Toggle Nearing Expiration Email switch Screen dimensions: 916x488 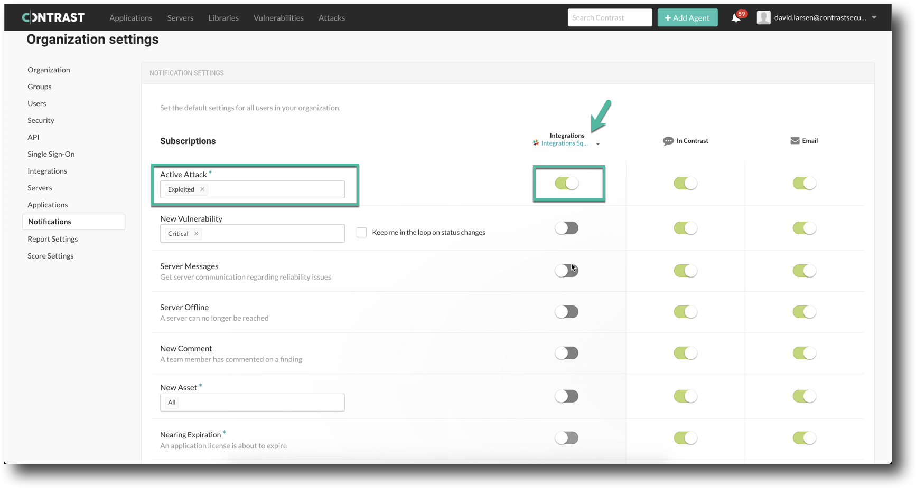(x=805, y=438)
